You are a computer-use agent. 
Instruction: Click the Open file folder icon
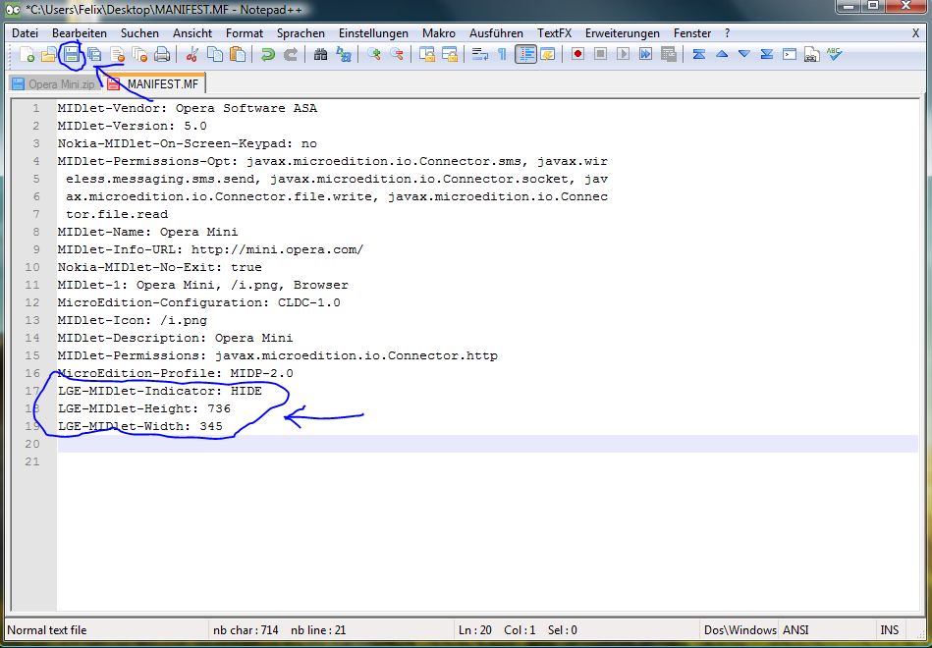(x=49, y=55)
